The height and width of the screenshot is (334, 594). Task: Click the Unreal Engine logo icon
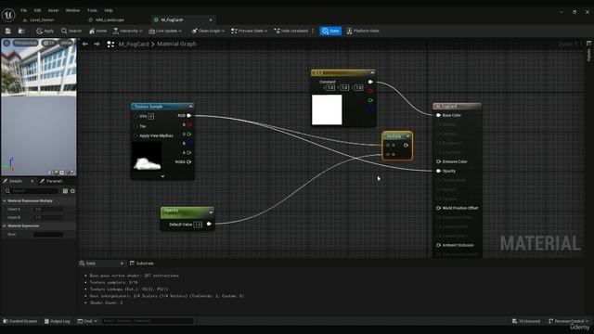[8, 15]
